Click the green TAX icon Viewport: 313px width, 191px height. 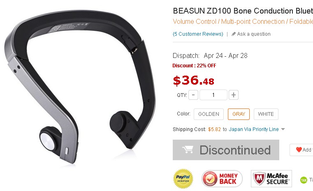[304, 180]
